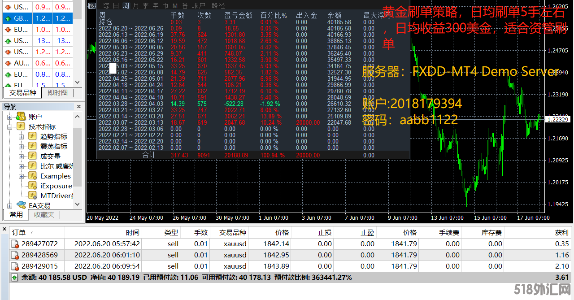Select the 周 period tab in statistics panel
This screenshot has height=300, width=574.
[126, 6]
